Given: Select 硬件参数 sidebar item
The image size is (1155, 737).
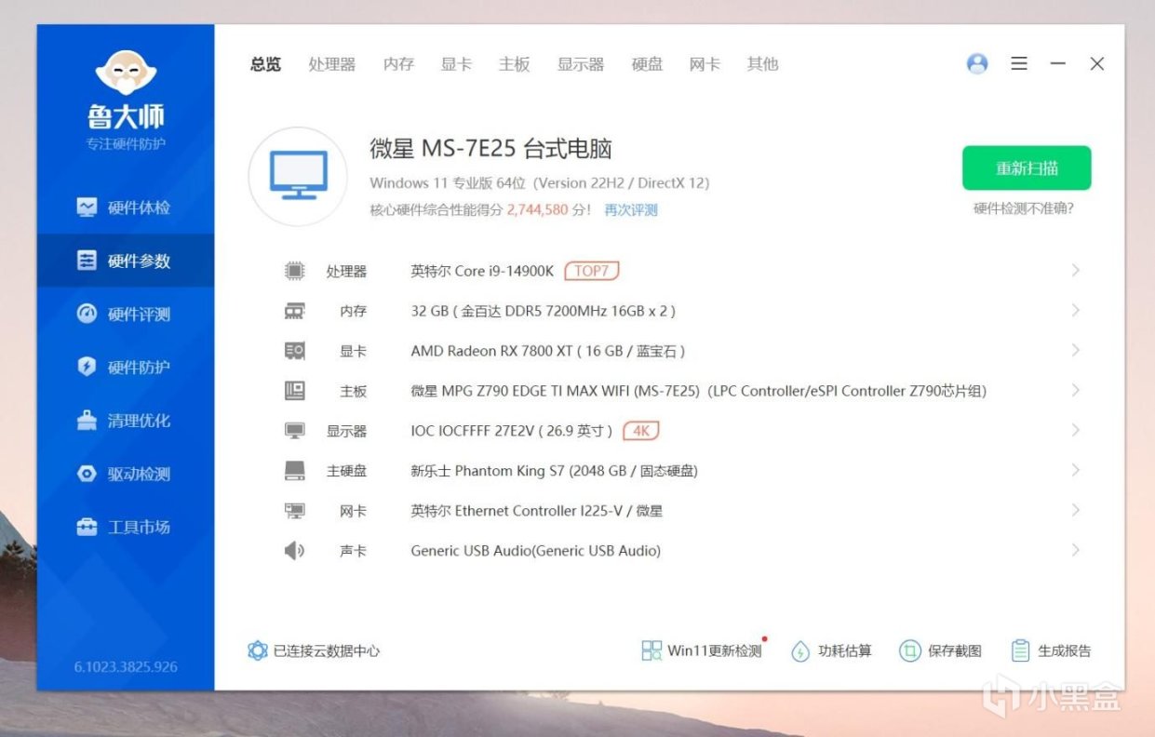Looking at the screenshot, I should [x=125, y=261].
